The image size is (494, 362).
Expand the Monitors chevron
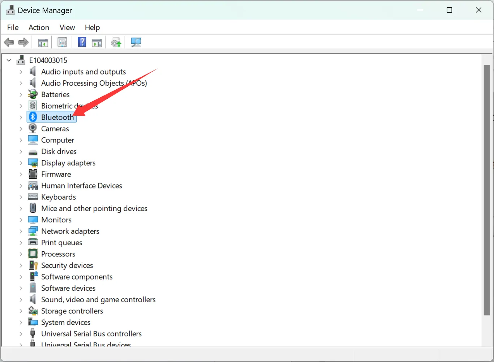coord(21,220)
